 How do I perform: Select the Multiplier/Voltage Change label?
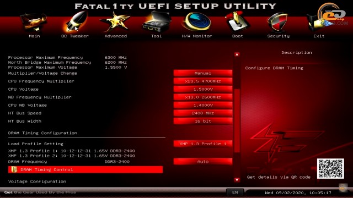42,73
